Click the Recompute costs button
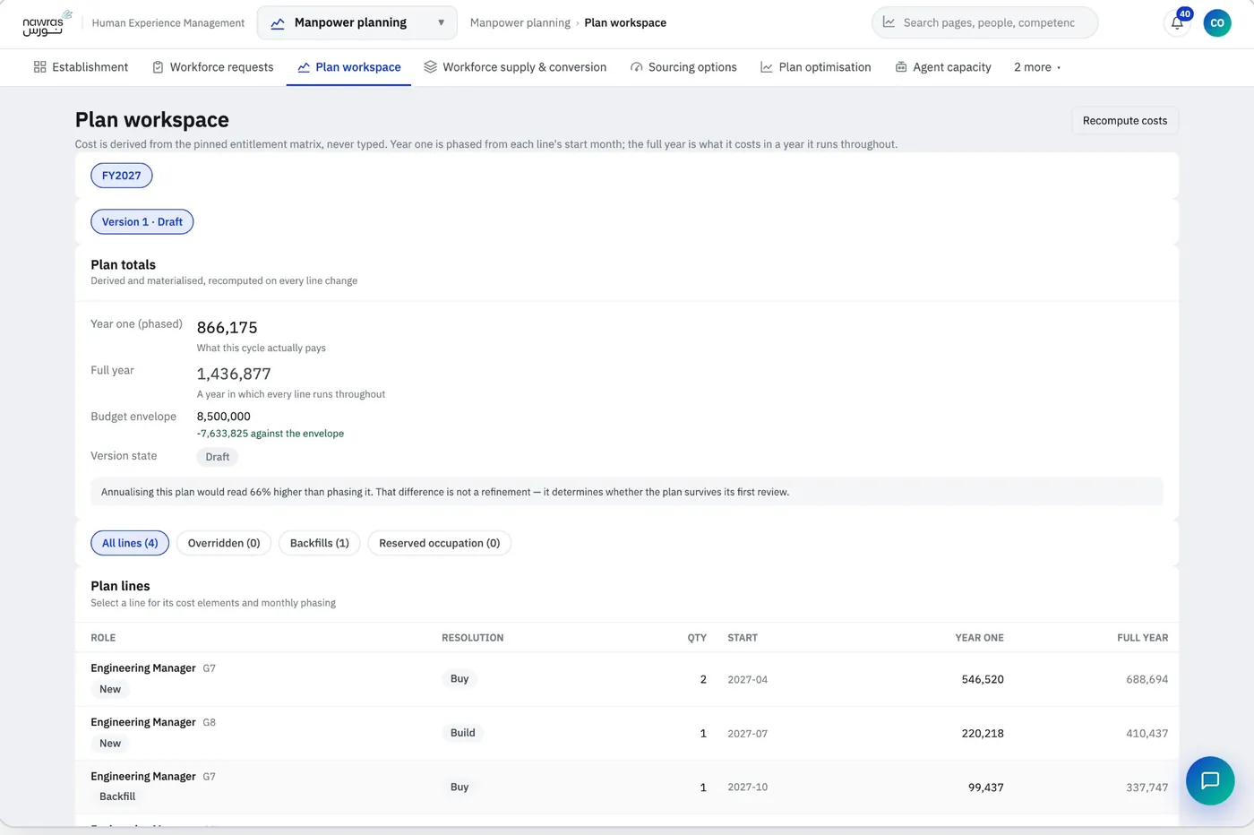The height and width of the screenshot is (835, 1254). coord(1125,121)
